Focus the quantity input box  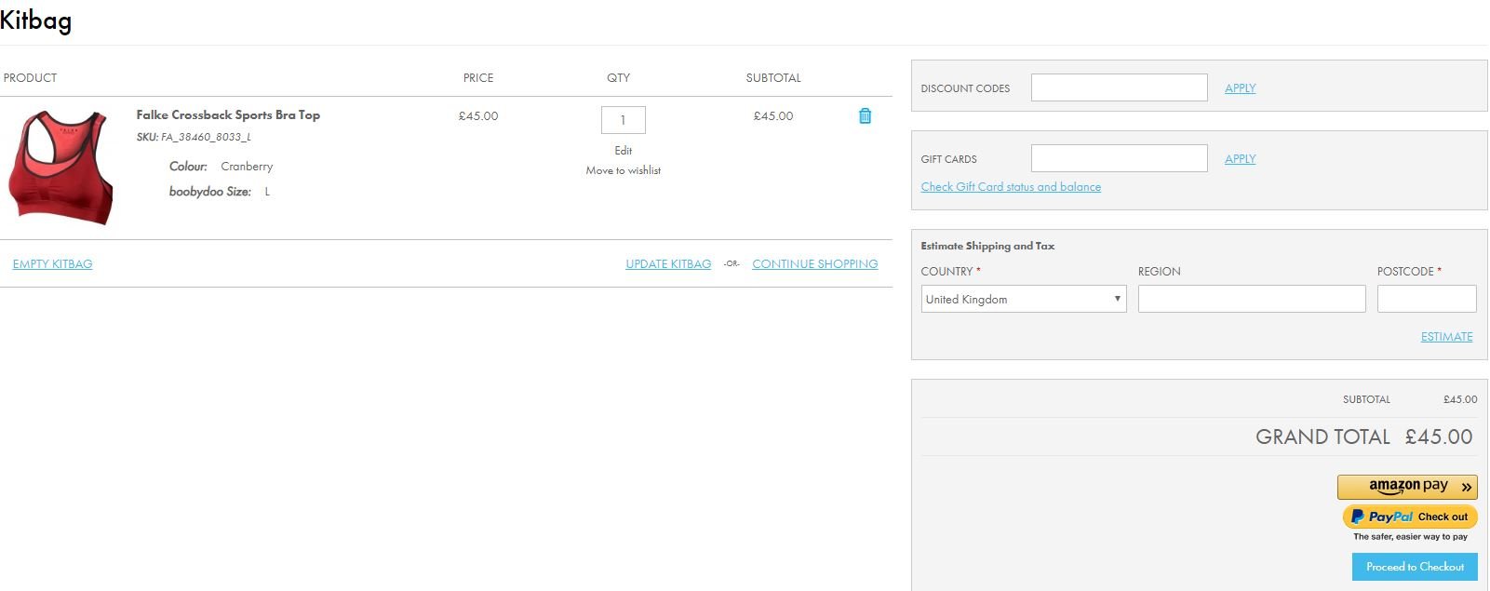click(x=623, y=120)
